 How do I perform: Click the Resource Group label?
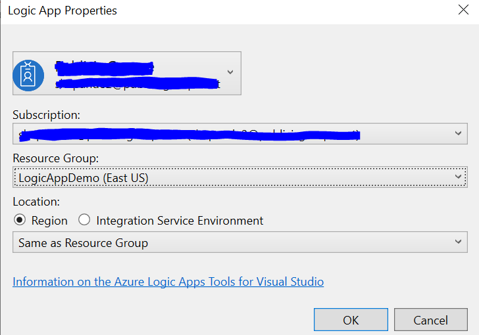point(56,158)
